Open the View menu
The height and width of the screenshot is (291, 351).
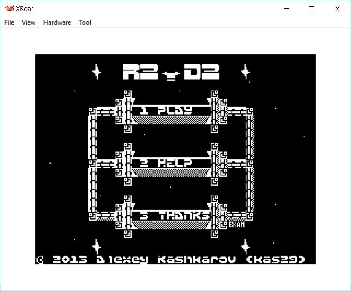[x=28, y=22]
